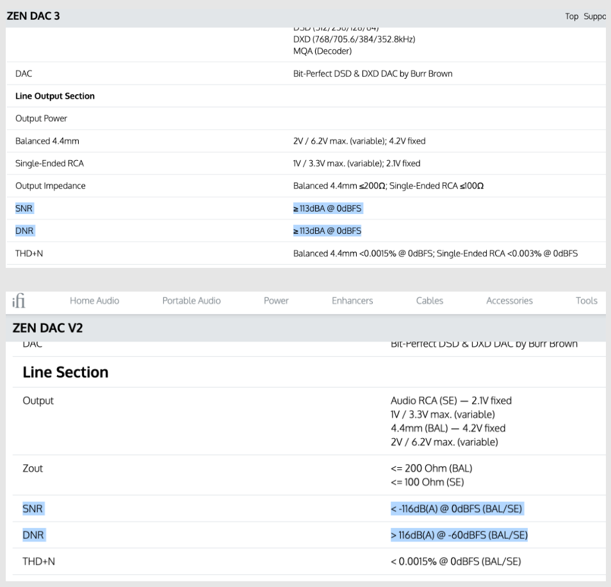
Task: Click '4.4mm (BAL) — 4.2V fixed' text
Action: (x=448, y=428)
